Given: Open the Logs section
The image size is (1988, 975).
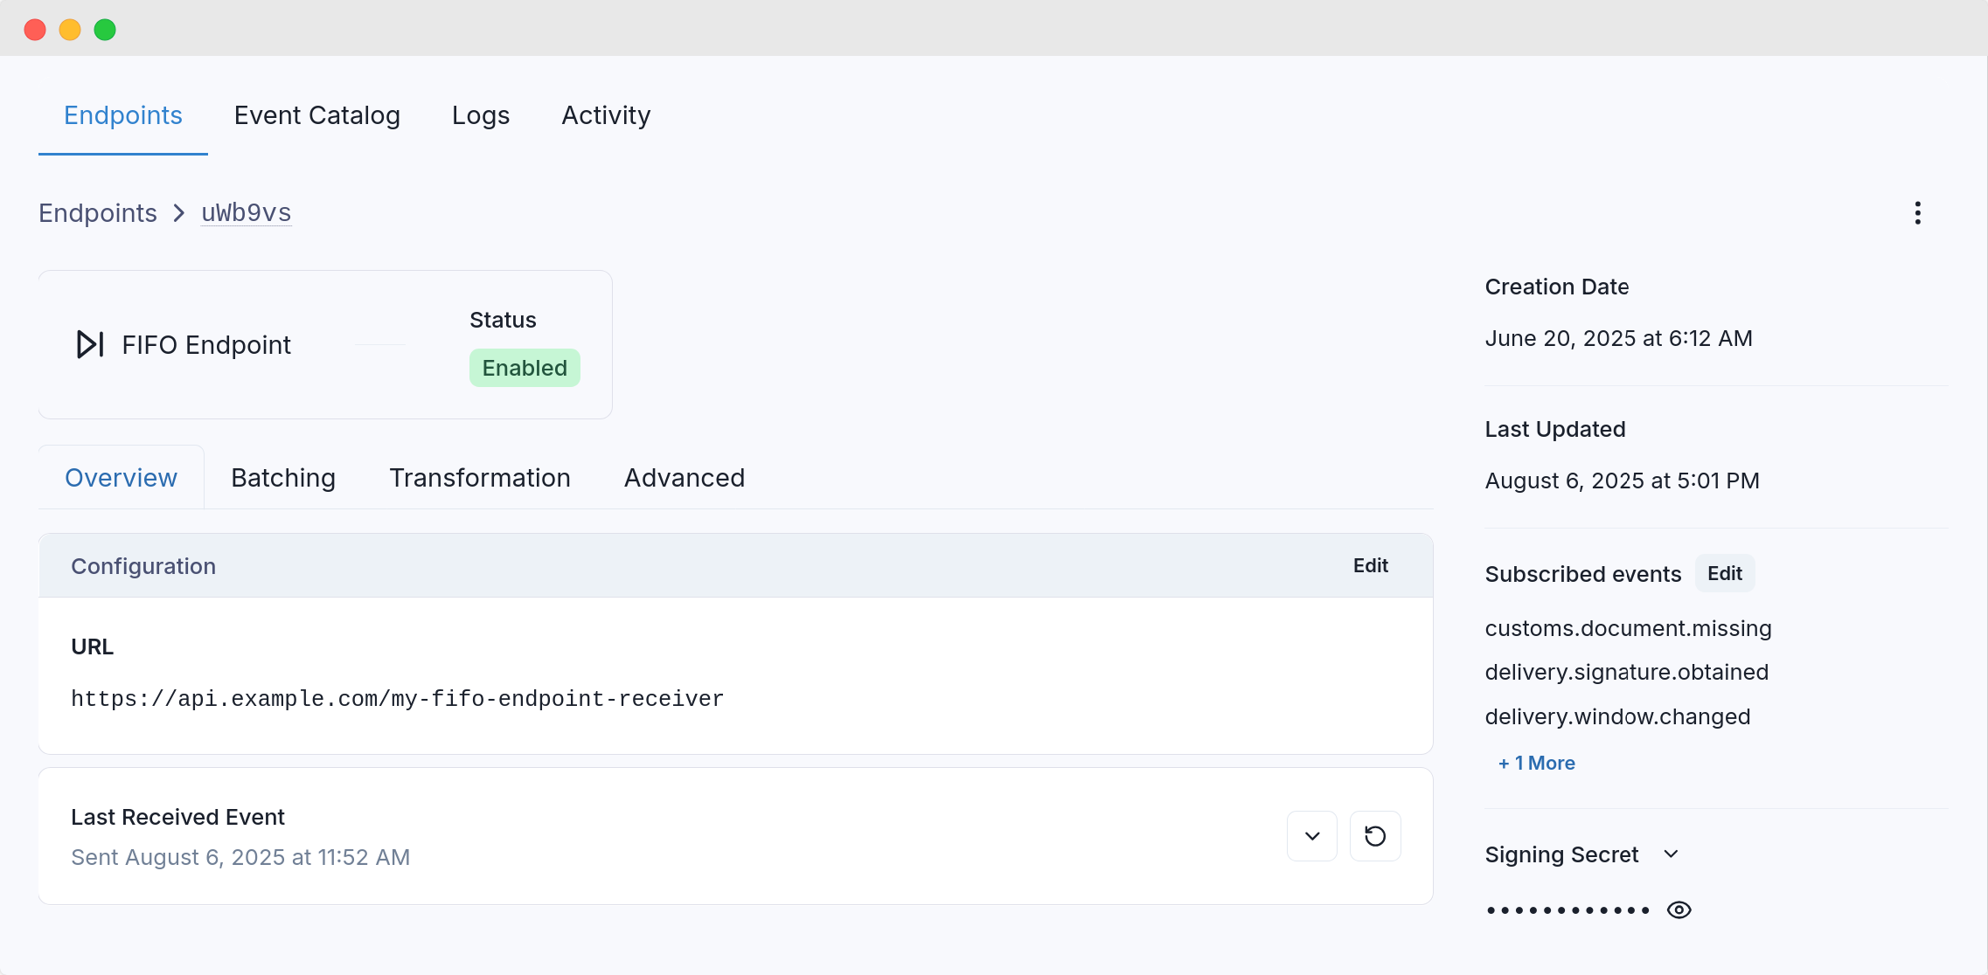Looking at the screenshot, I should tap(480, 115).
